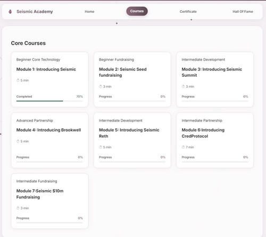The height and width of the screenshot is (237, 266).
Task: Open Module 3: Introducing Seismic Summit
Action: pyautogui.click(x=215, y=79)
